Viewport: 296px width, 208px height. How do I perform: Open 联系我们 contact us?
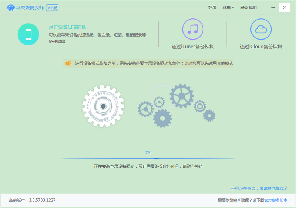[248, 7]
